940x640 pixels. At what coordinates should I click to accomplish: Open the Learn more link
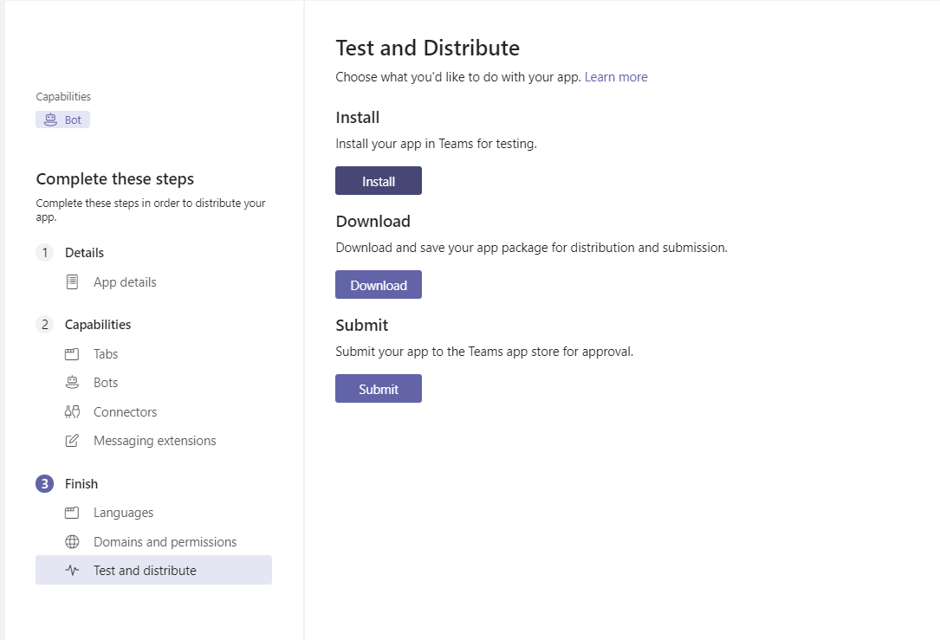[616, 77]
